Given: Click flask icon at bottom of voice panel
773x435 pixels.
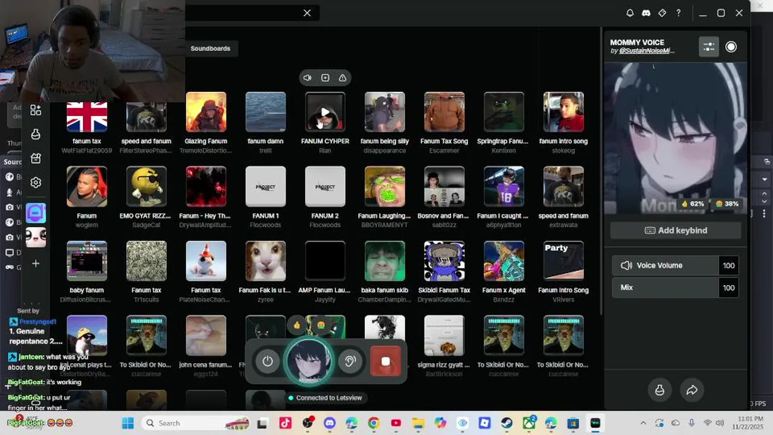Looking at the screenshot, I should (659, 390).
